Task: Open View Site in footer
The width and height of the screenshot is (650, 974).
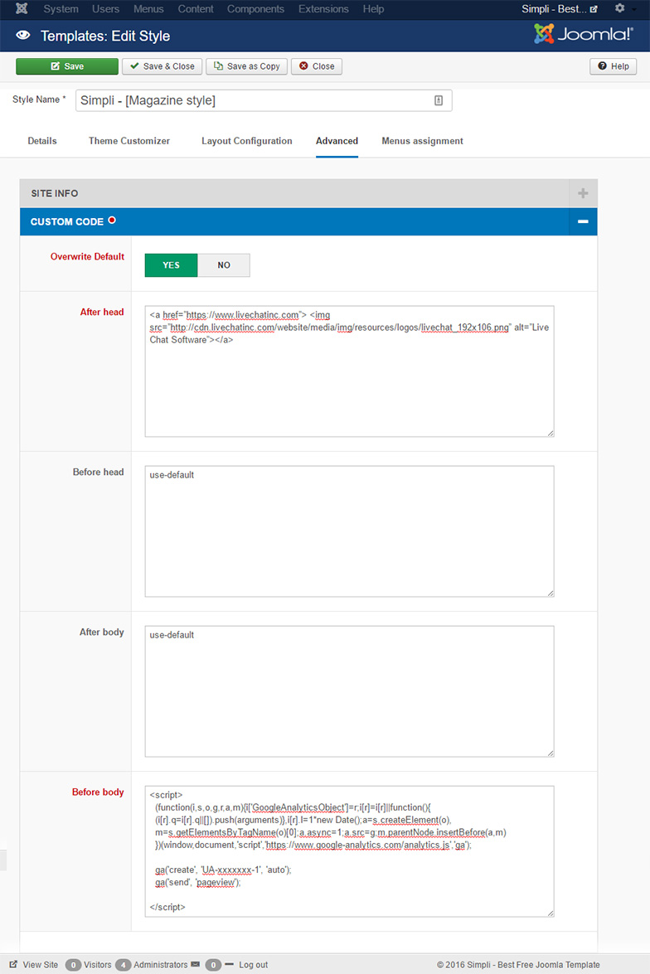Action: 34,965
